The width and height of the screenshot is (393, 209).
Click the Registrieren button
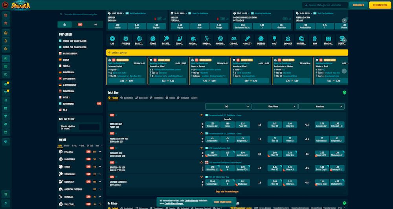(380, 5)
